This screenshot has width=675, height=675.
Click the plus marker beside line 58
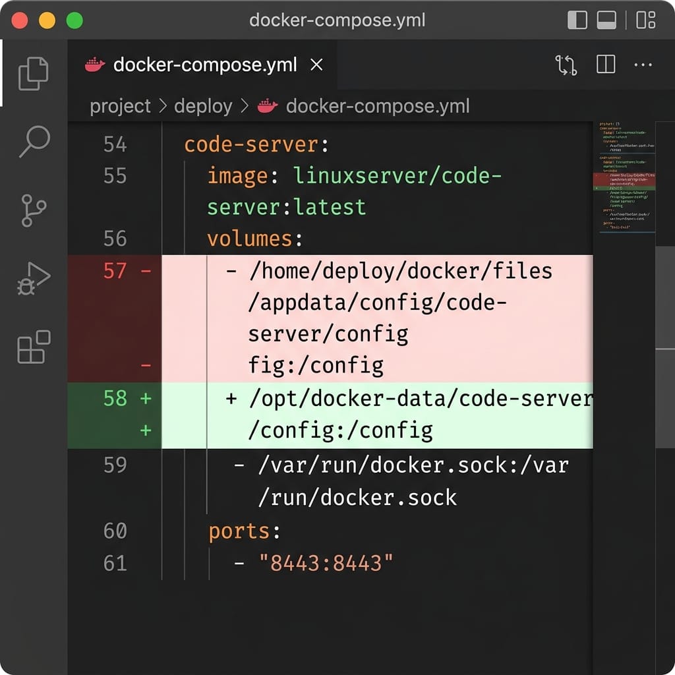click(146, 398)
